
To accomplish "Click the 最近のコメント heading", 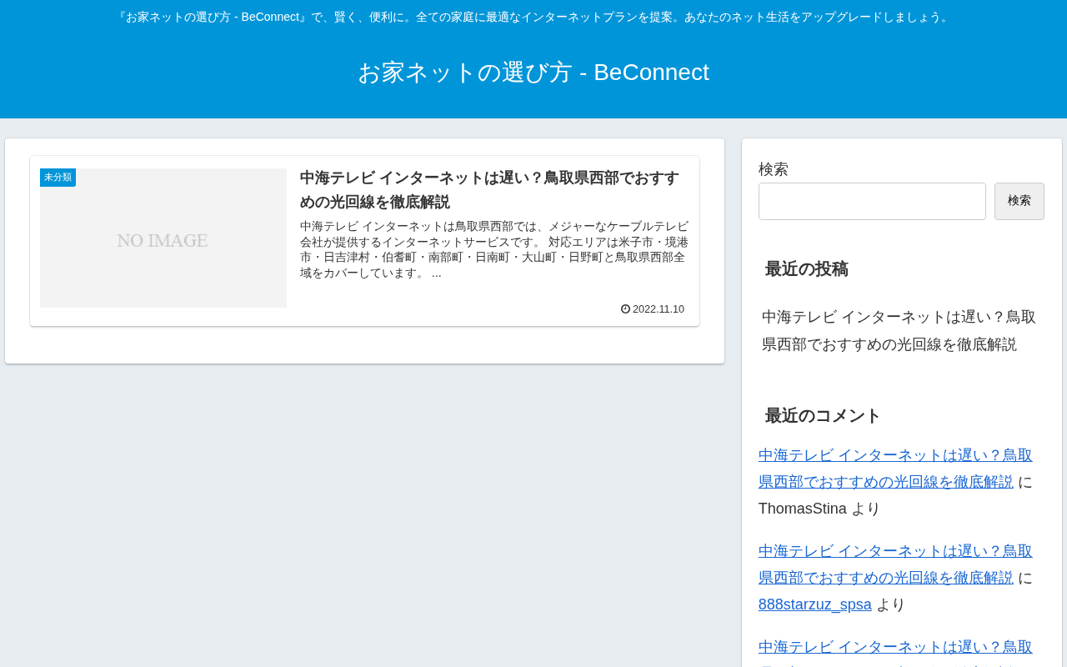I will pos(823,416).
